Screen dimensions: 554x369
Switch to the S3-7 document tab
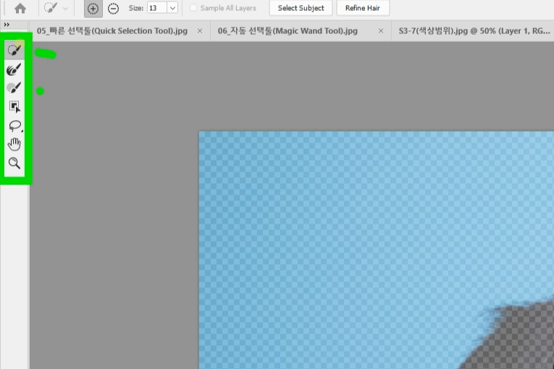[474, 31]
